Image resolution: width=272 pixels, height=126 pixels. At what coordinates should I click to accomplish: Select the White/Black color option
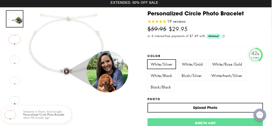click(161, 76)
